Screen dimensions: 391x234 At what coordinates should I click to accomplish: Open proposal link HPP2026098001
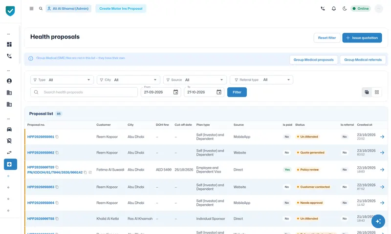[x=41, y=137]
